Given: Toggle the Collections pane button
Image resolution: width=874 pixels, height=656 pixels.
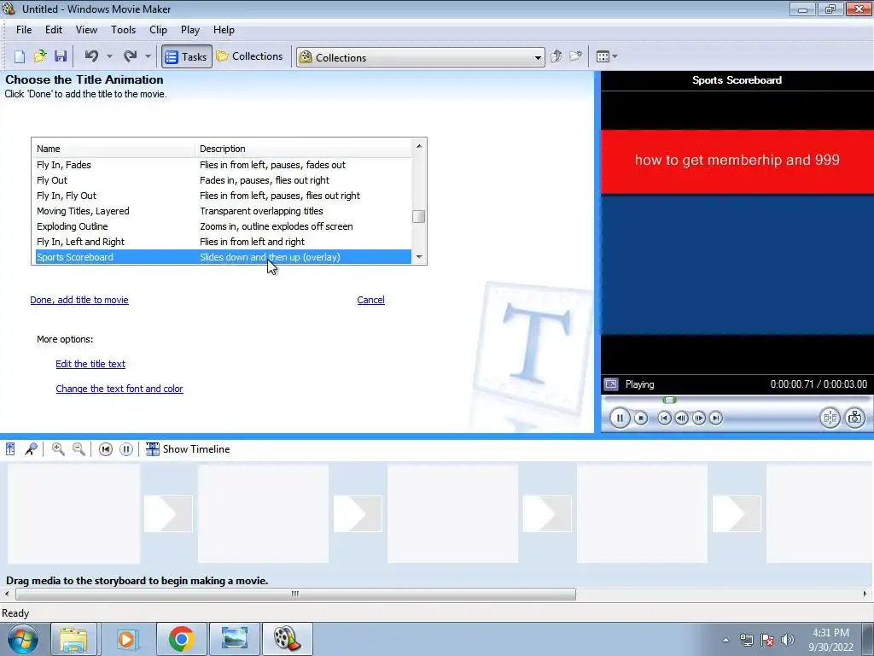Looking at the screenshot, I should pyautogui.click(x=250, y=56).
